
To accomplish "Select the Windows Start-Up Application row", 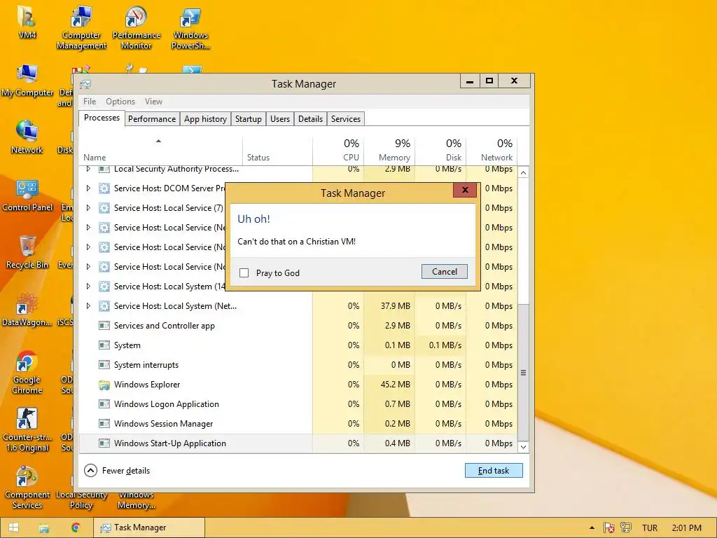I will tap(298, 443).
